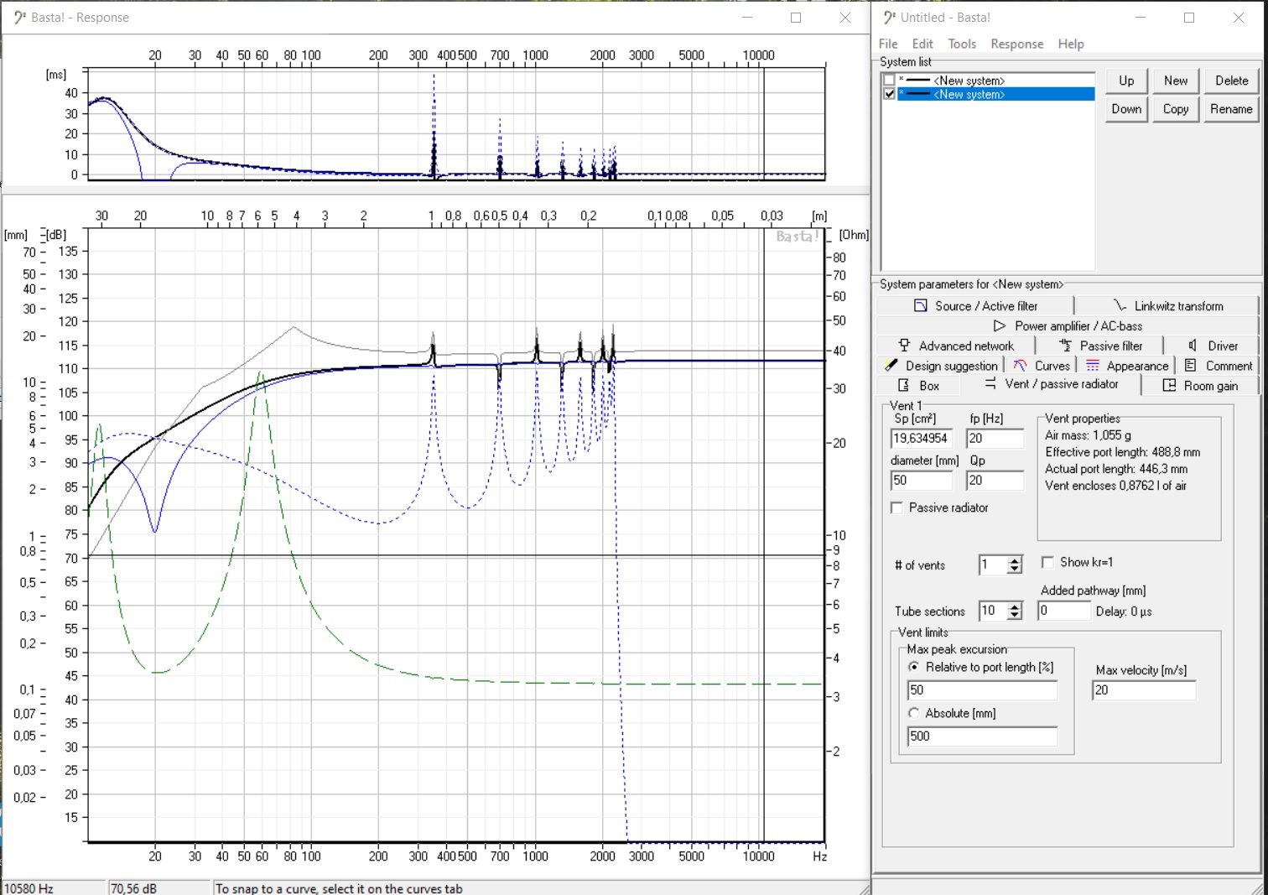Viewport: 1268px width, 895px height.
Task: Select the first New system list entry
Action: (x=996, y=81)
